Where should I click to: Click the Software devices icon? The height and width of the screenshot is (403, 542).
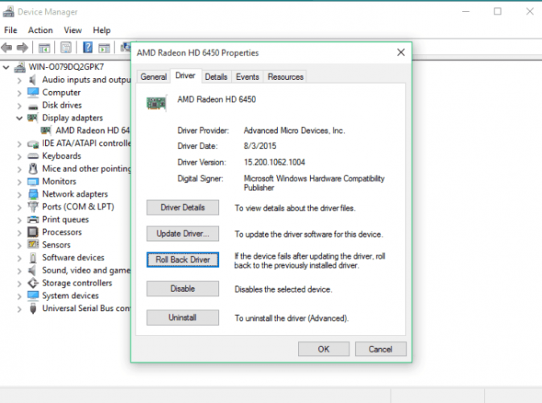point(33,258)
